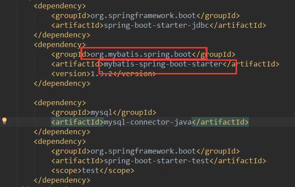Click the org.mybatis.spring.boot groupId value
The image size is (295, 187).
coord(141,55)
